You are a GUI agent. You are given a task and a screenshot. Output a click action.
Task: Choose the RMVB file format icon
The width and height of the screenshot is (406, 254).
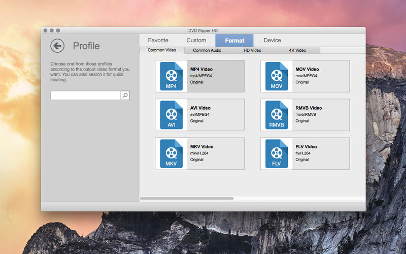click(x=277, y=115)
